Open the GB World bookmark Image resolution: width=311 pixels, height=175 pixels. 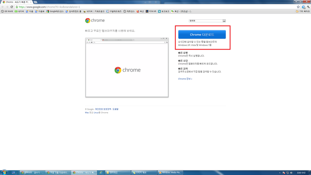pyautogui.click(x=7, y=11)
